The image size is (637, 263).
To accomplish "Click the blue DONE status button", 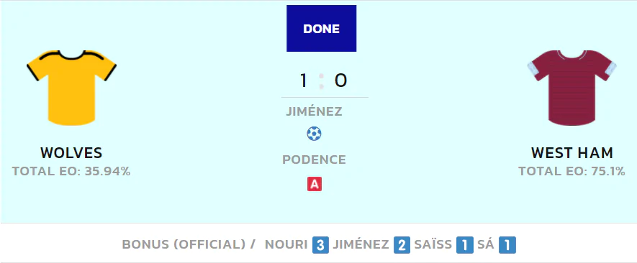I will 321,29.
